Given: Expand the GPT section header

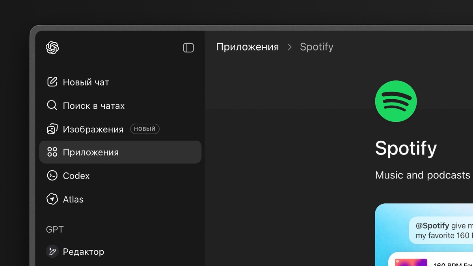Looking at the screenshot, I should [x=55, y=229].
